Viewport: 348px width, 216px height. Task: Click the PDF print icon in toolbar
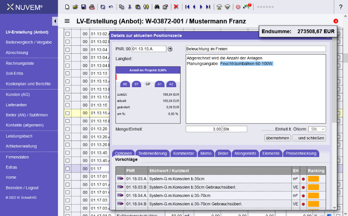pos(92,7)
